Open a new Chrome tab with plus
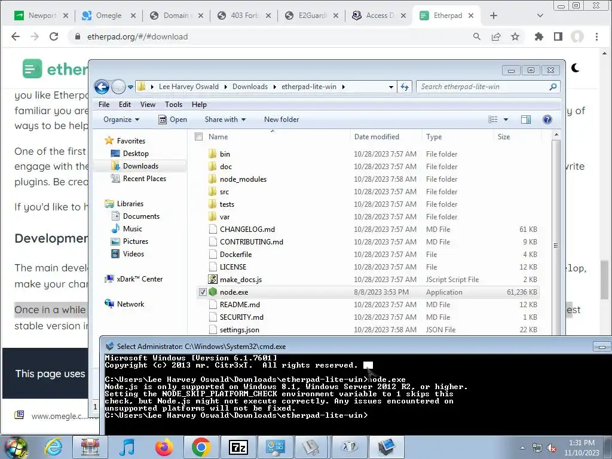The width and height of the screenshot is (612, 459). (493, 16)
